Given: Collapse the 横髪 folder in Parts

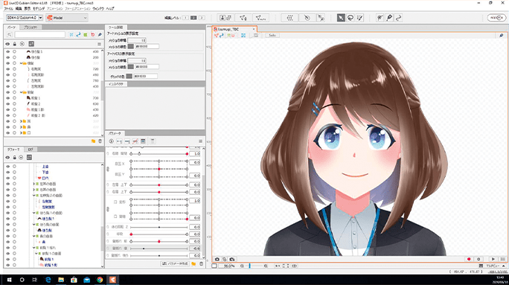Looking at the screenshot, I should coord(21,63).
